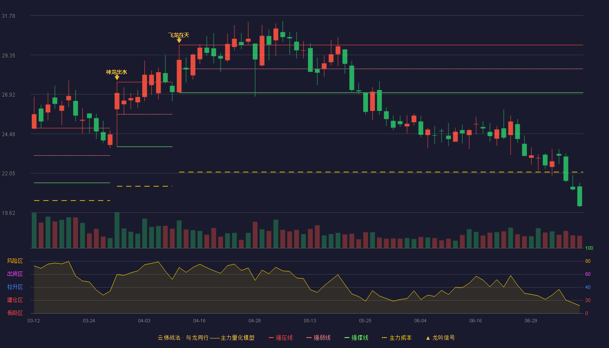The width and height of the screenshot is (609, 348).
Task: Click the red 20 indicator scale value
Action: click(x=588, y=301)
